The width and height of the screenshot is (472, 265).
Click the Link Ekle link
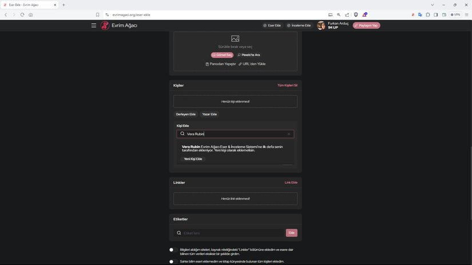[x=291, y=183]
